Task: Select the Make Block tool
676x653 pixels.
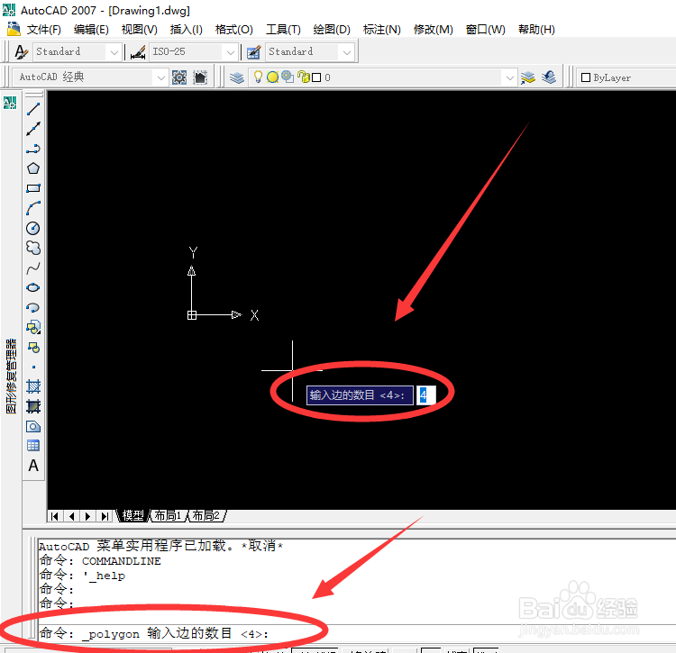Action: coord(33,347)
